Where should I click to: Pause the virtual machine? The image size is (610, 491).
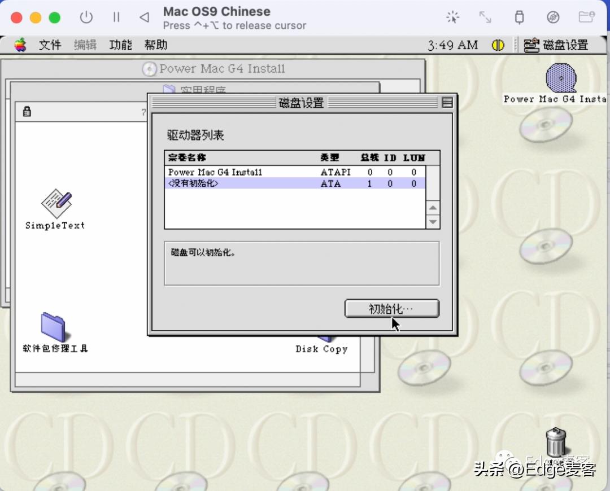pyautogui.click(x=116, y=17)
